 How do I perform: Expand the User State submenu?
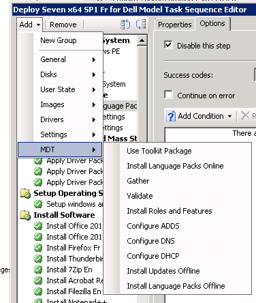click(60, 89)
